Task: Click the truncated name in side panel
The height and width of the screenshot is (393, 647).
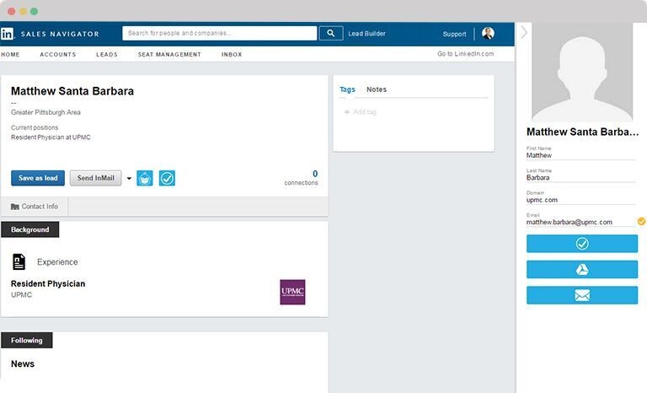Action: pos(582,132)
